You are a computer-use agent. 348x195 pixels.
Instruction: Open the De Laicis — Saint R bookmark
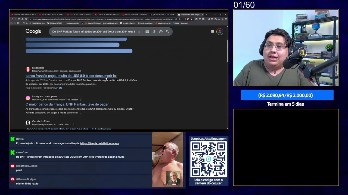128,23
